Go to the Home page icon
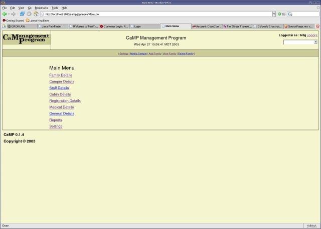 (36, 14)
